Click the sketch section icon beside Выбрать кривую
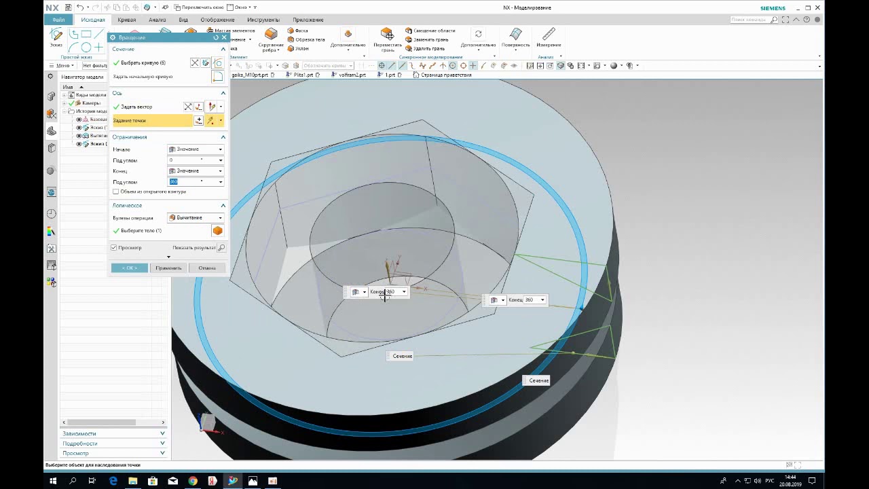The height and width of the screenshot is (489, 869). [206, 62]
